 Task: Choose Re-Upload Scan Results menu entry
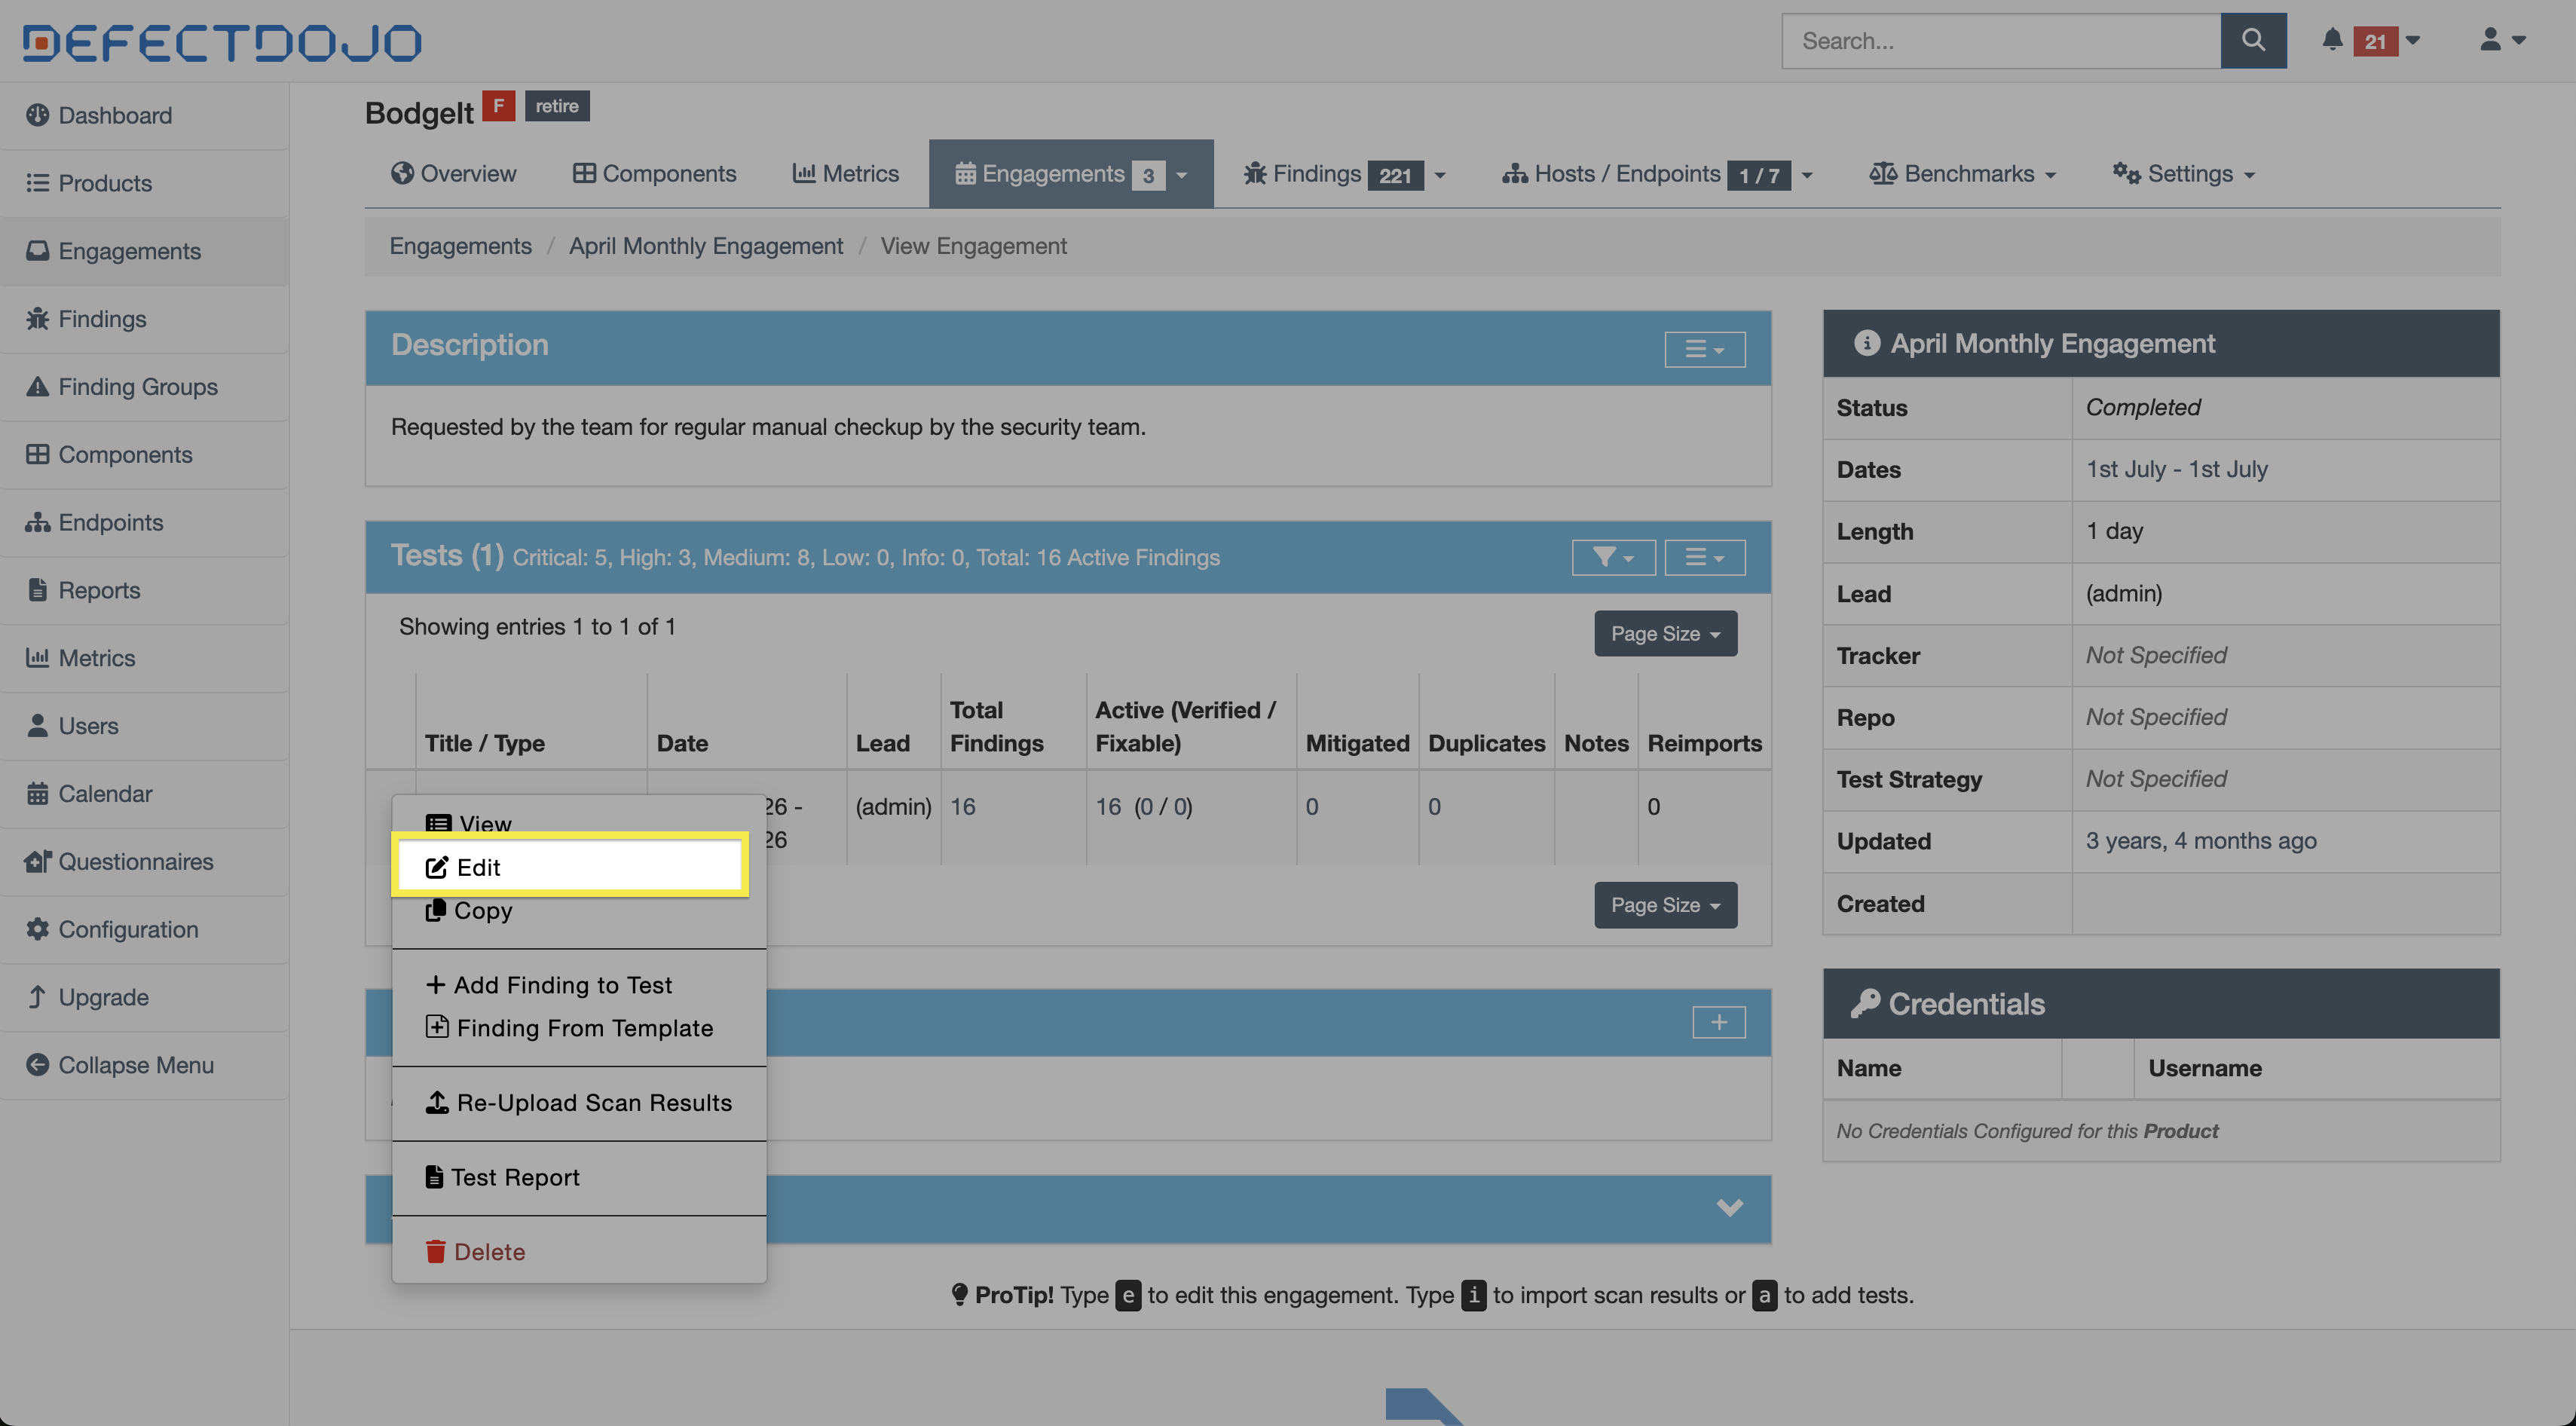(x=593, y=1103)
